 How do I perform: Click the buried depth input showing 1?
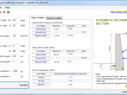point(16,62)
